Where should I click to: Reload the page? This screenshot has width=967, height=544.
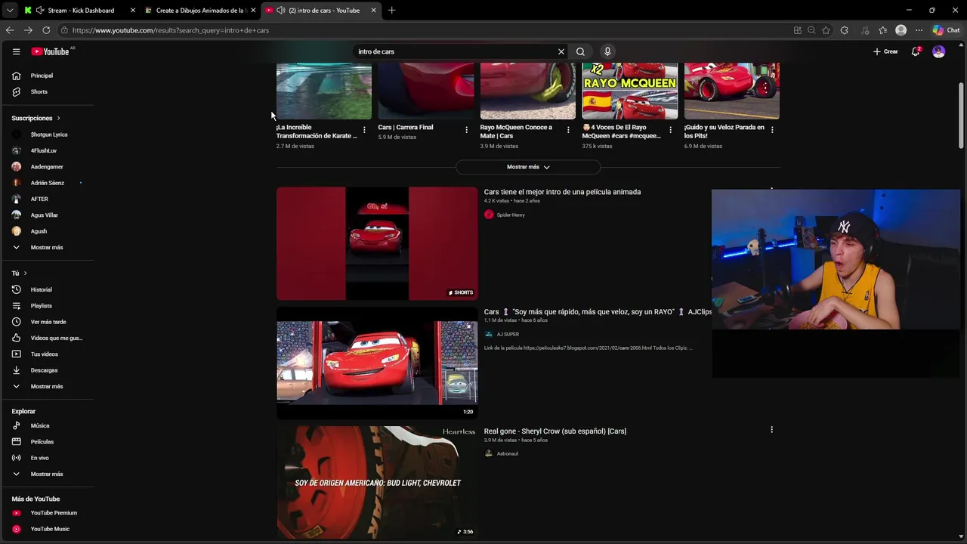click(x=46, y=30)
